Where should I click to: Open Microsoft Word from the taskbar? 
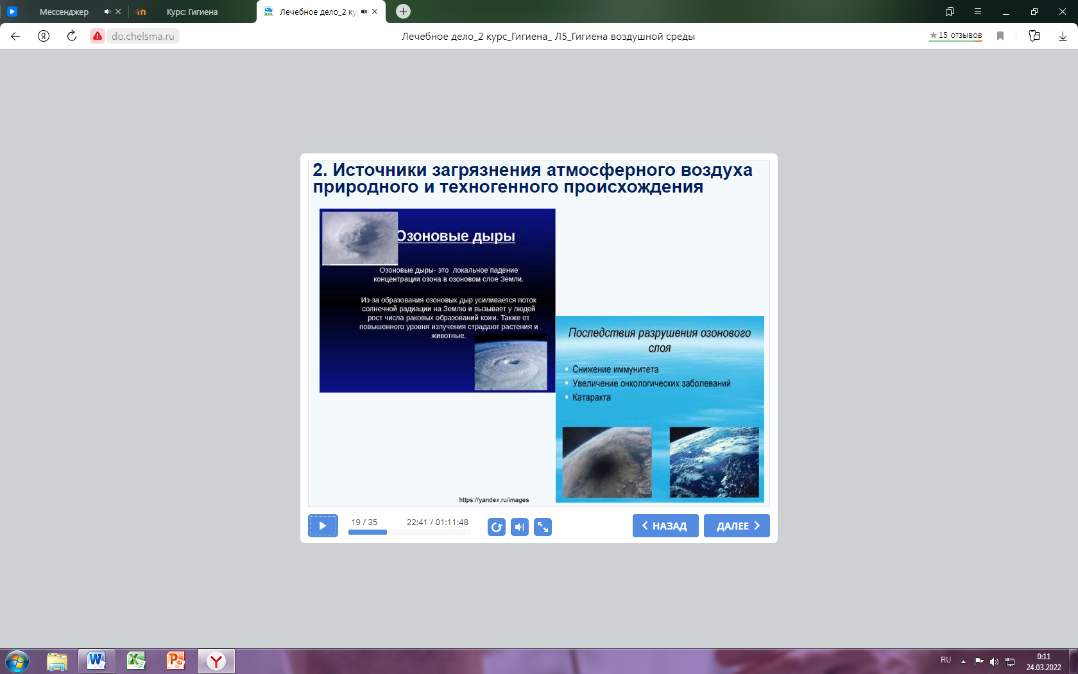[97, 661]
